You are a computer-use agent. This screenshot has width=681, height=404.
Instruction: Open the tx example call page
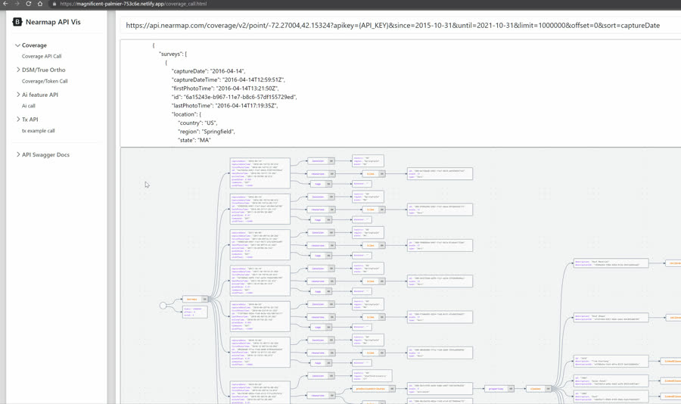[x=39, y=130]
